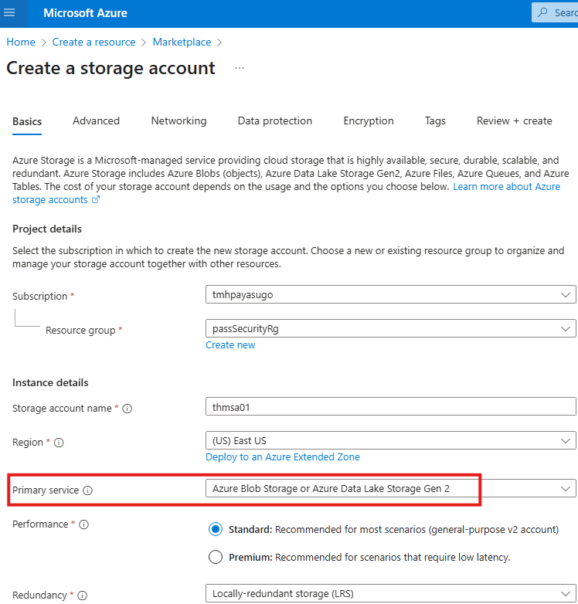Expand the Subscription dropdown
The width and height of the screenshot is (578, 604).
(391, 295)
